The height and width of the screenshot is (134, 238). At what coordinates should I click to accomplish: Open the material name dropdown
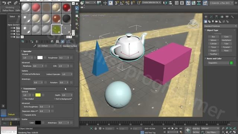click(49, 46)
